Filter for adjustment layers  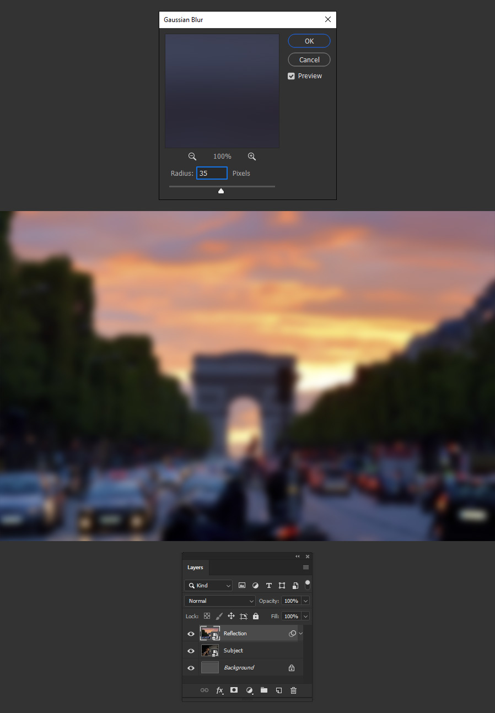(255, 585)
